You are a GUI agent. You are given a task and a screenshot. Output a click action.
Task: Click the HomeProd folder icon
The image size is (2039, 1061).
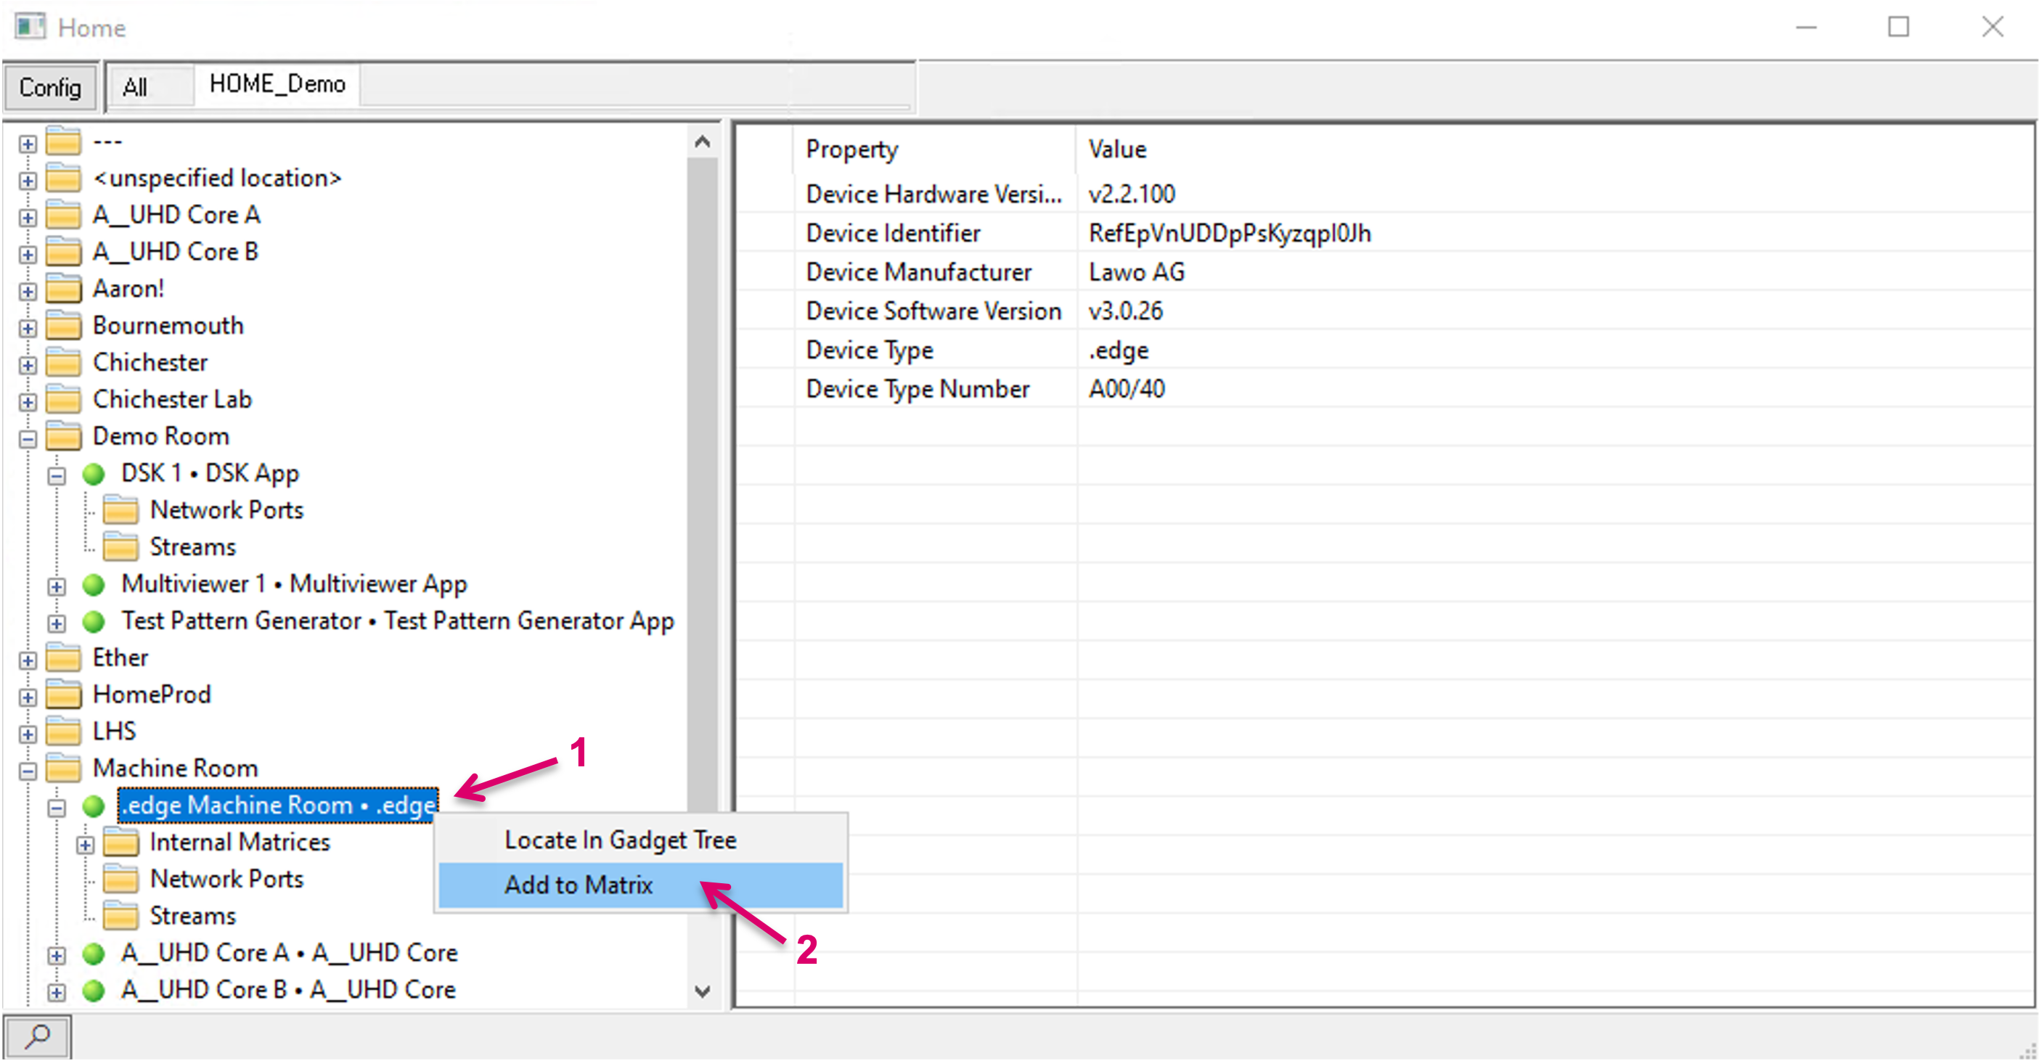[x=63, y=695]
